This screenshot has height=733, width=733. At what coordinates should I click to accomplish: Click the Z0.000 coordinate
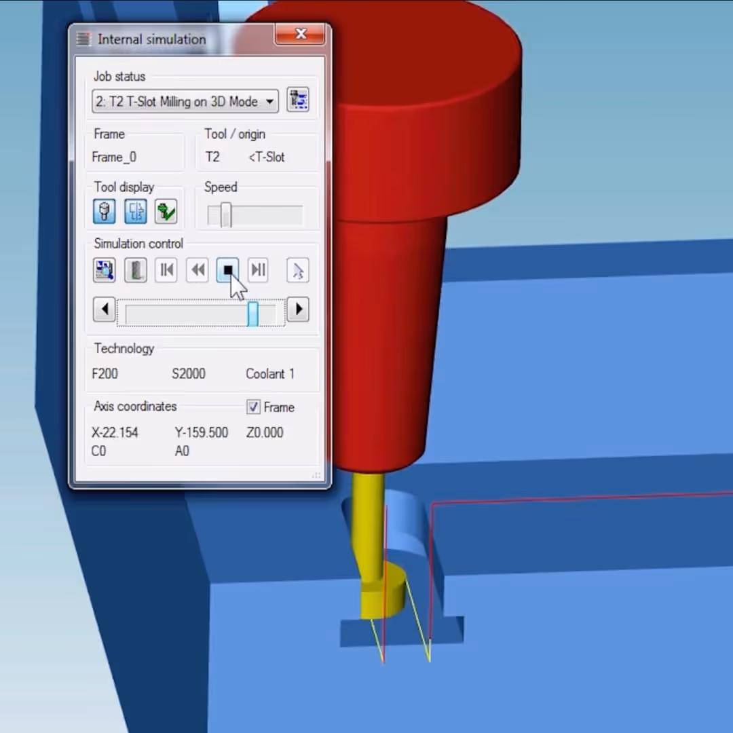pos(265,432)
